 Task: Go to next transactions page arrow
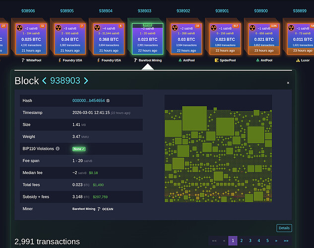coord(277,241)
